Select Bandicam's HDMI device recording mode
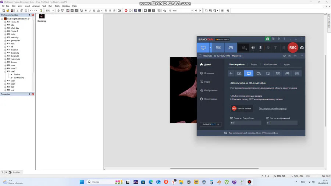 coord(218,48)
